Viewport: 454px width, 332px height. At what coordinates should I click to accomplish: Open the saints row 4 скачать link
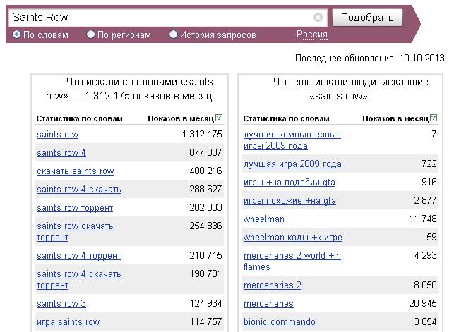point(79,189)
